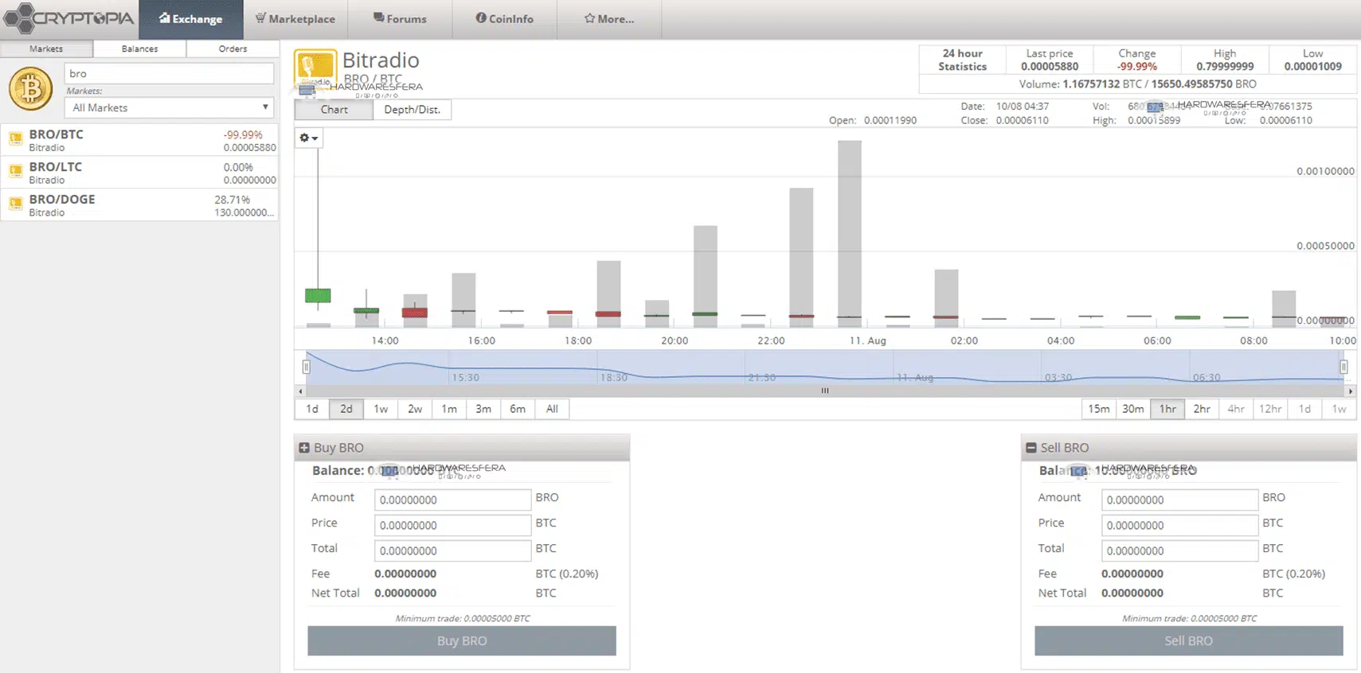Click the chart navigator left handle
The width and height of the screenshot is (1361, 673).
(306, 367)
